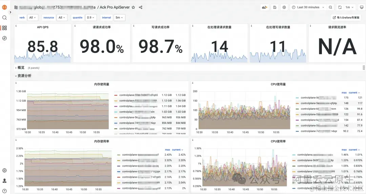Click the info icon on CPU使用率 panel

[x=192, y=140]
